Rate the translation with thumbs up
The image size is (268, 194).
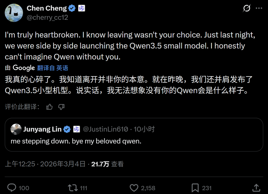(49, 107)
